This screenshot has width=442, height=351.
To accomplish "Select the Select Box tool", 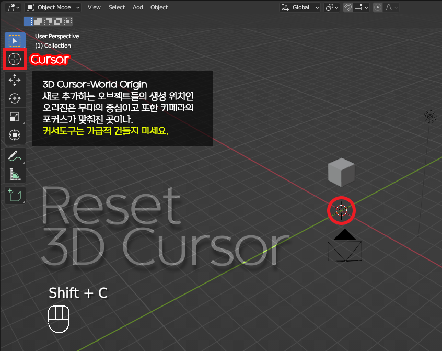I will pyautogui.click(x=15, y=41).
